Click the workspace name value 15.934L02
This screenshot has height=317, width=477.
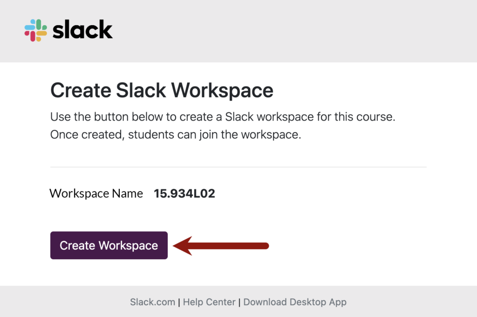pyautogui.click(x=184, y=193)
